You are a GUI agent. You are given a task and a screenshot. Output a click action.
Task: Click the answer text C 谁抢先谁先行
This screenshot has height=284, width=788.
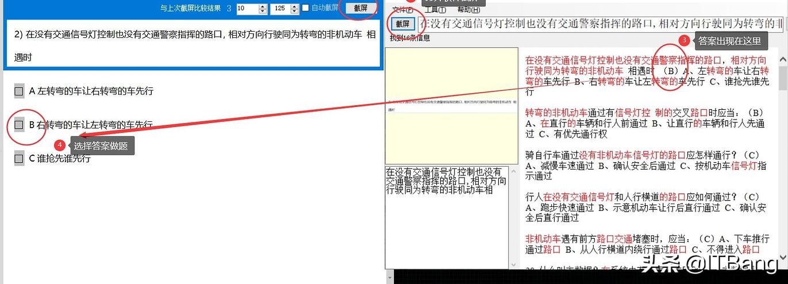tap(60, 159)
